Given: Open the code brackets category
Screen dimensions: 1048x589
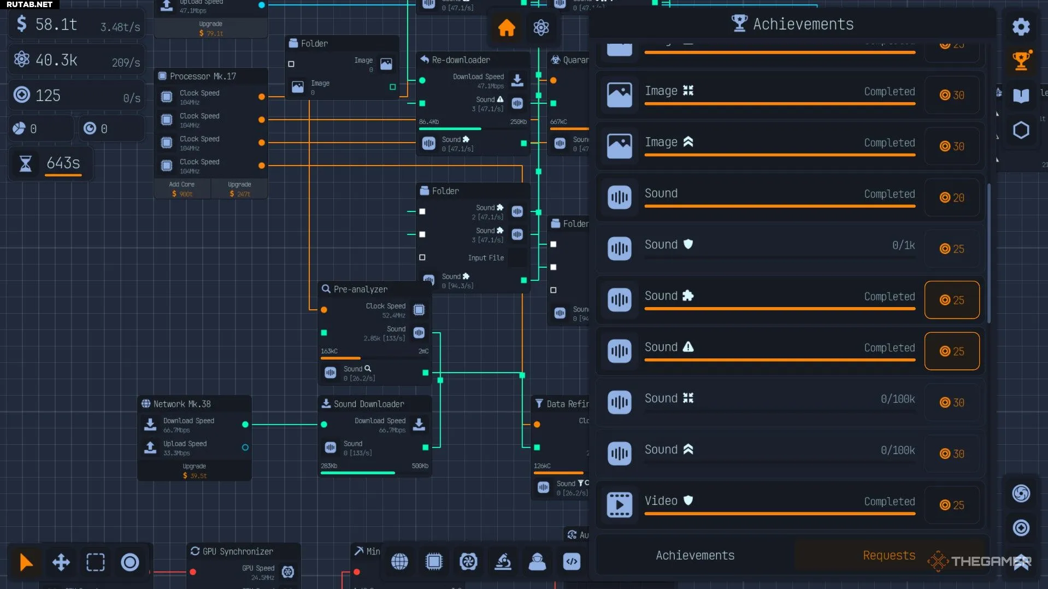Looking at the screenshot, I should click(572, 561).
